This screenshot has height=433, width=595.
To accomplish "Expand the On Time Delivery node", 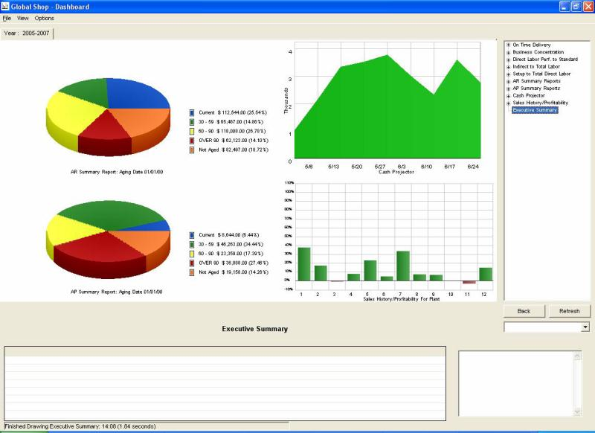I will click(x=509, y=45).
